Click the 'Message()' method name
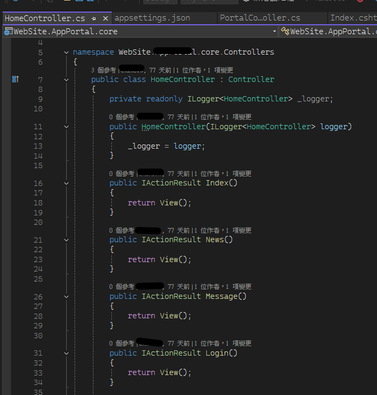Screen dimensions: 377x395 [226, 296]
